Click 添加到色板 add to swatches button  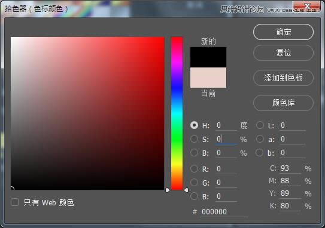(x=283, y=78)
